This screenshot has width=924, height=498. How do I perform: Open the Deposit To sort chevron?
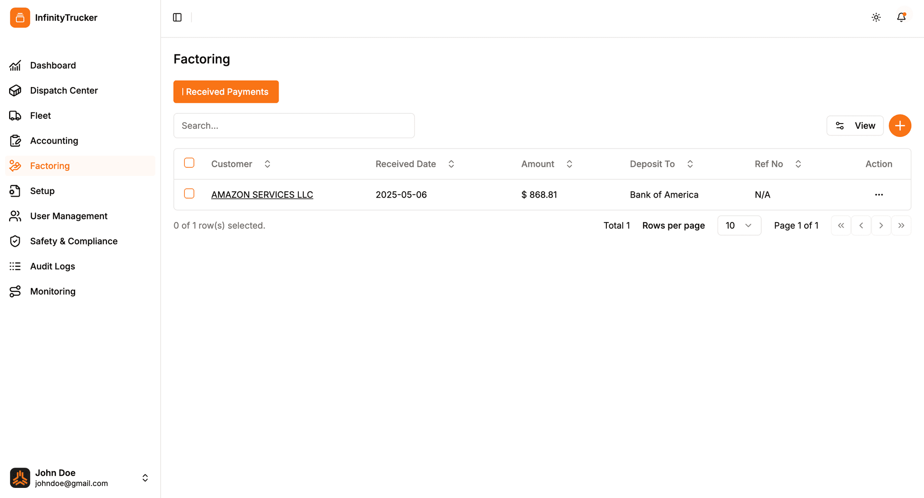click(x=690, y=163)
